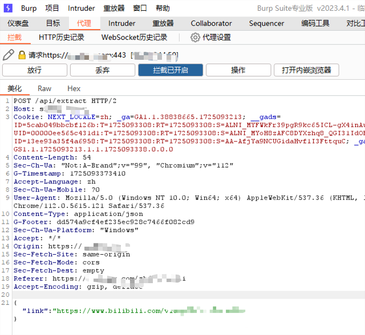The image size is (365, 335).
Task: Click the padlock HTTPS icon
Action: tap(22, 55)
